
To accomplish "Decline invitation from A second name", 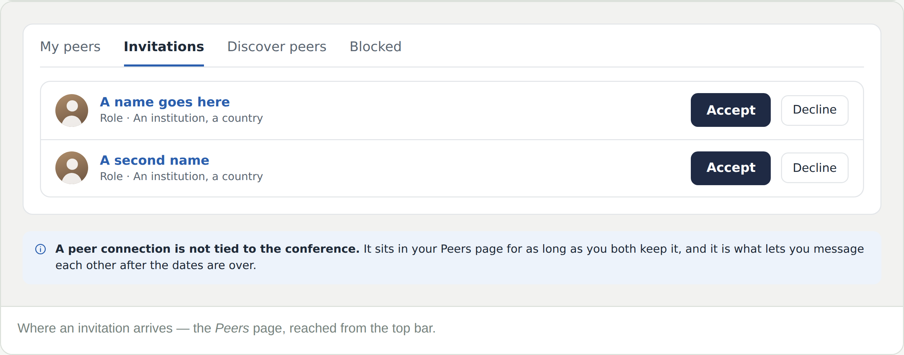I will coord(814,168).
